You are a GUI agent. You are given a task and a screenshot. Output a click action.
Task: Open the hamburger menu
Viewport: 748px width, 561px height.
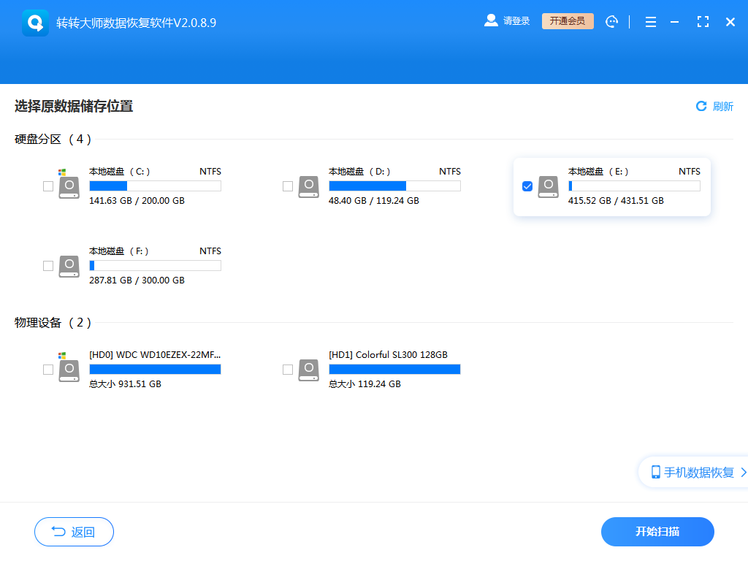point(650,21)
